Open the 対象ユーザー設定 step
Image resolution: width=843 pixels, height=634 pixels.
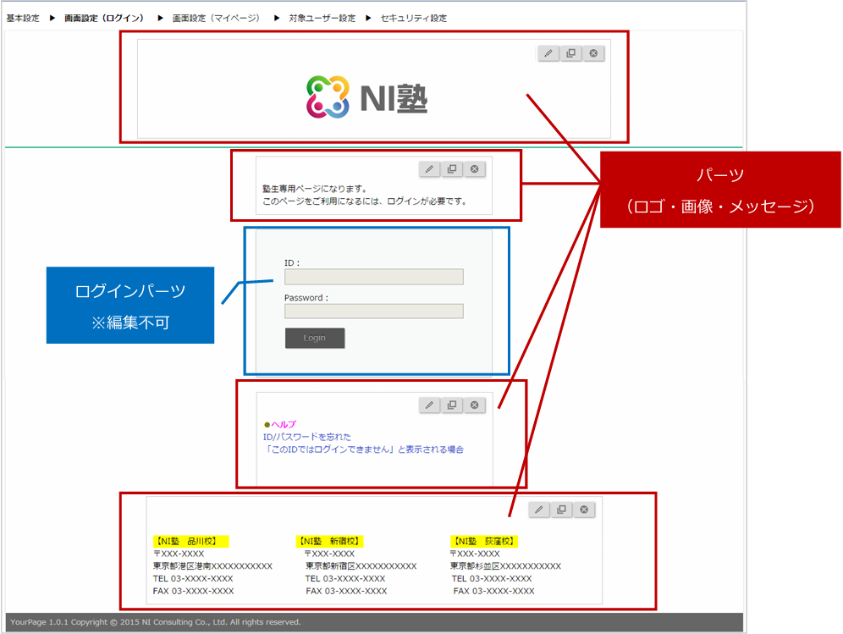point(322,18)
